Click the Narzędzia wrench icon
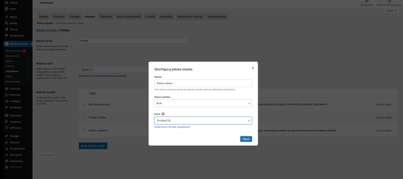403x179 pixels. point(7,155)
